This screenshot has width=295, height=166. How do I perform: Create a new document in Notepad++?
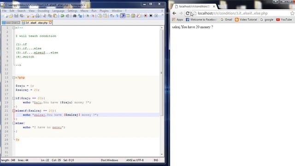[6, 16]
